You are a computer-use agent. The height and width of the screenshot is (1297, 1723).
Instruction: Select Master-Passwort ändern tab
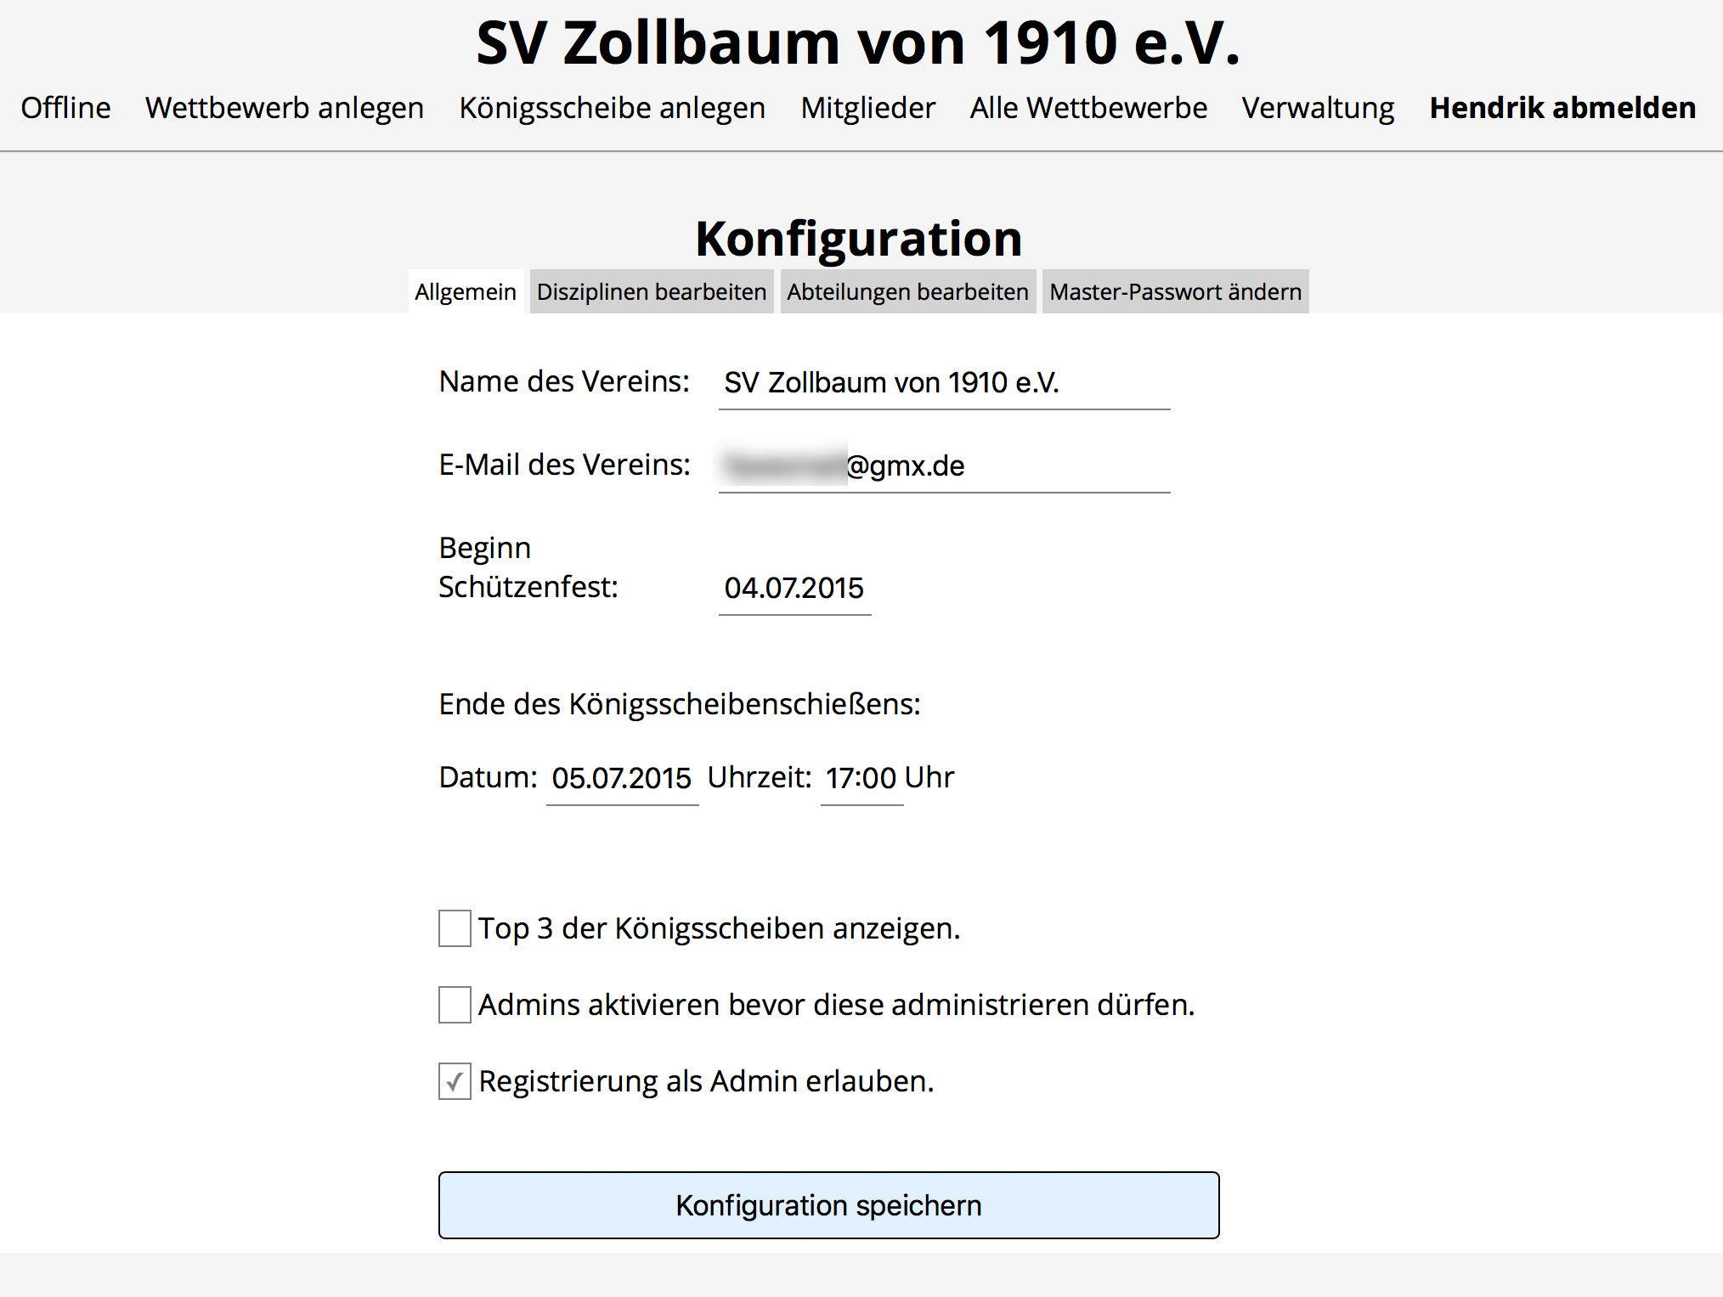tap(1175, 292)
